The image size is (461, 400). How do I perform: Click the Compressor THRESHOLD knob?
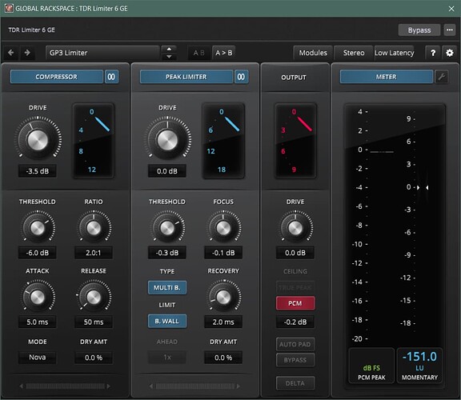tap(38, 227)
